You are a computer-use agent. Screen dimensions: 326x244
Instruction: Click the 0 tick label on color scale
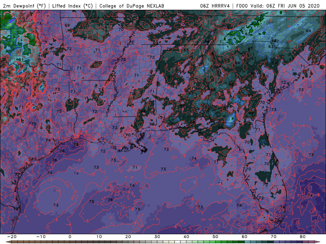click(x=70, y=237)
